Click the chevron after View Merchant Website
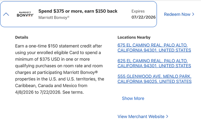The width and height of the screenshot is (201, 126). tap(167, 116)
